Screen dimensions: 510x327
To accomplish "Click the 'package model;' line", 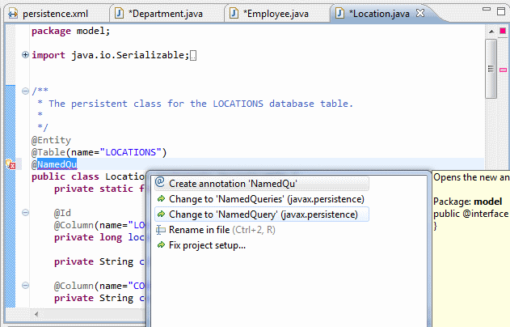I will click(x=71, y=31).
